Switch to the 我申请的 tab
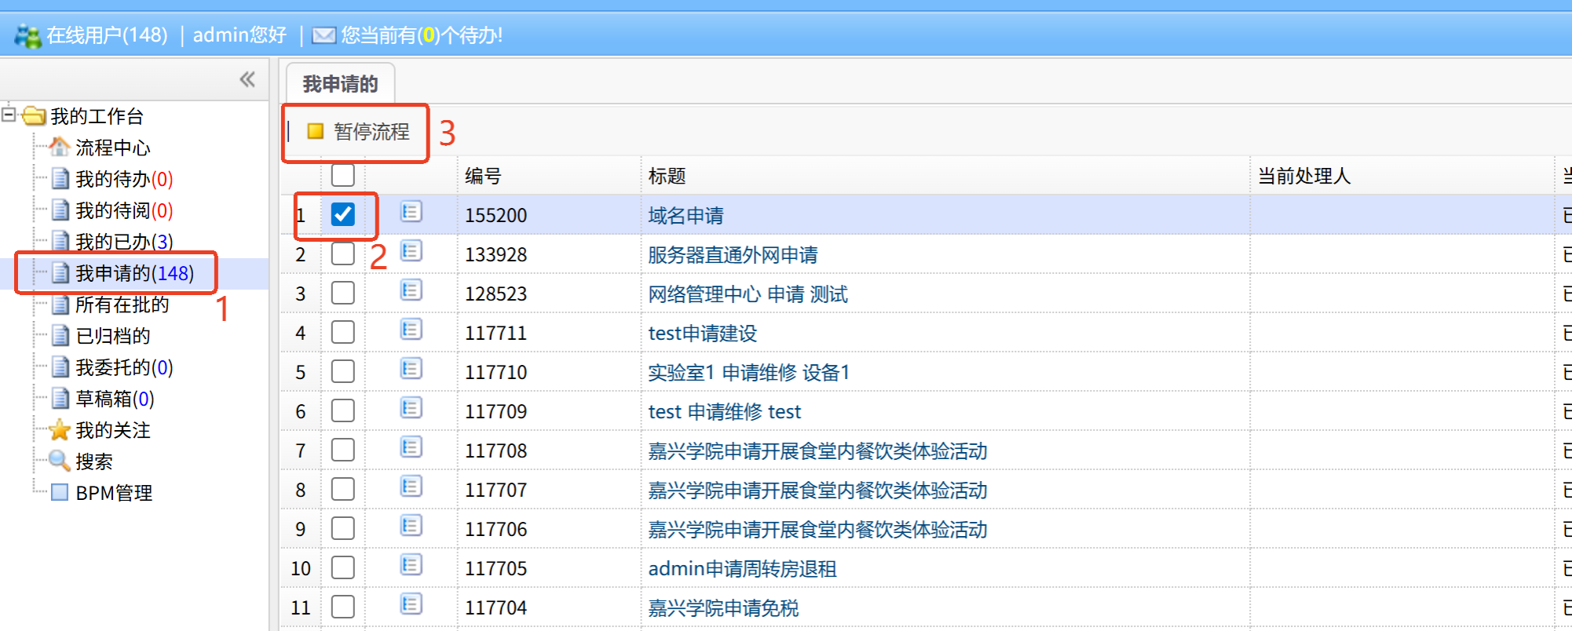The height and width of the screenshot is (631, 1572). (340, 84)
